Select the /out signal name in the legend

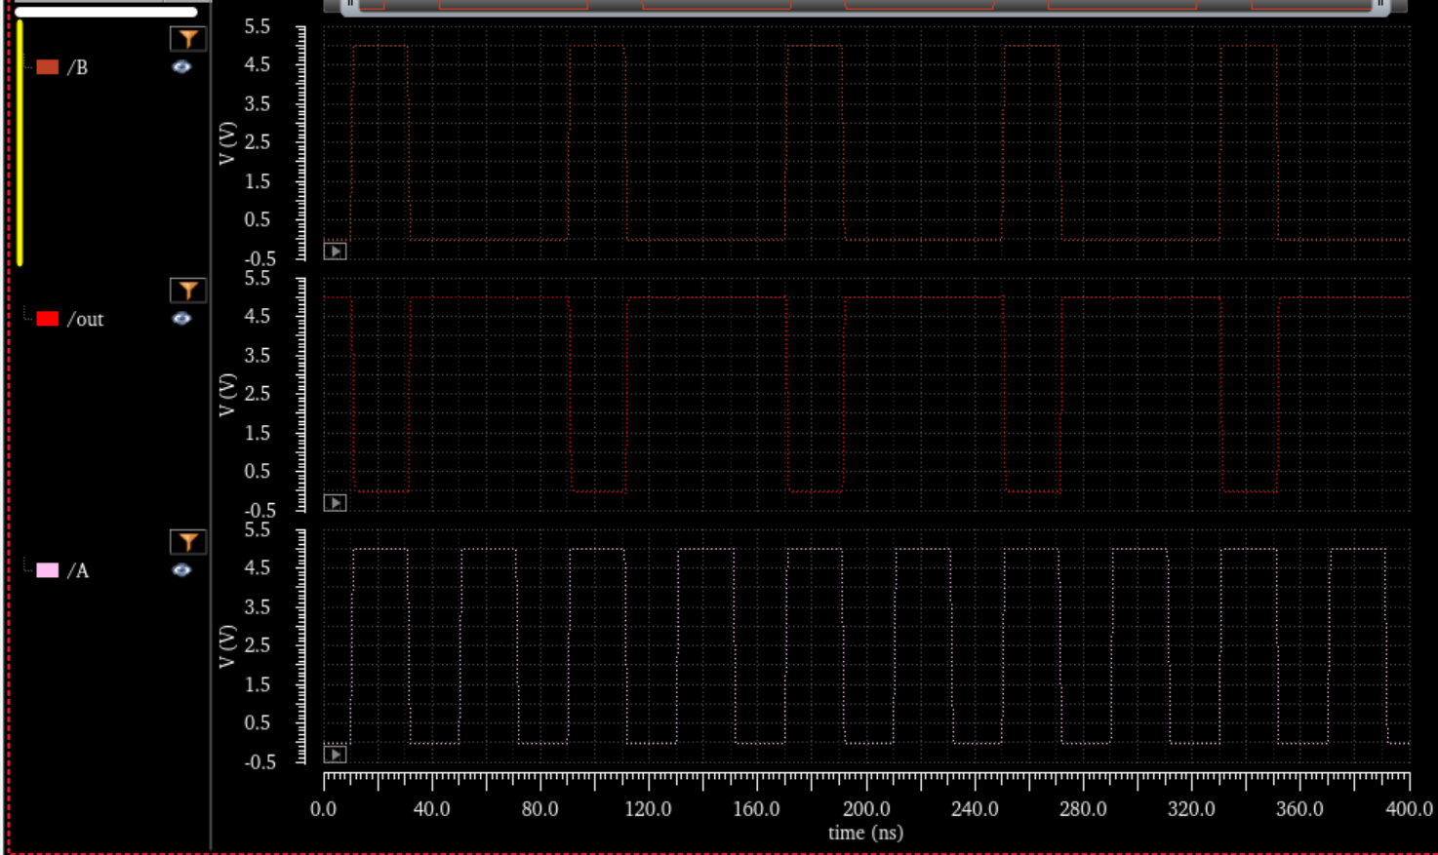[85, 319]
